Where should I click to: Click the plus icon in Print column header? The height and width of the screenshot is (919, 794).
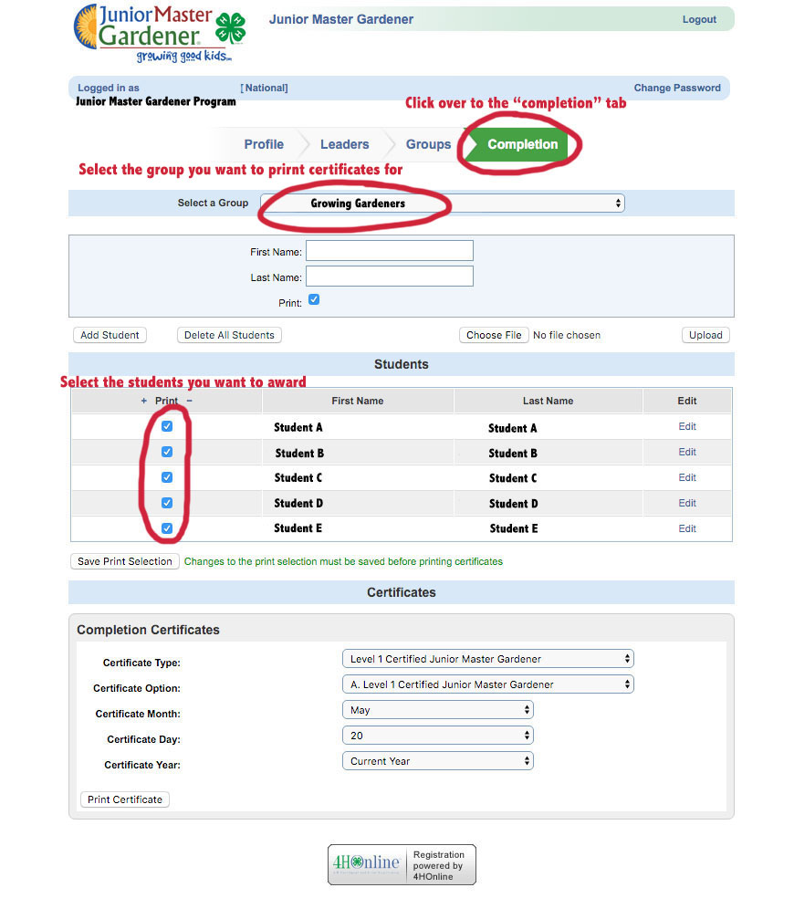(x=143, y=401)
